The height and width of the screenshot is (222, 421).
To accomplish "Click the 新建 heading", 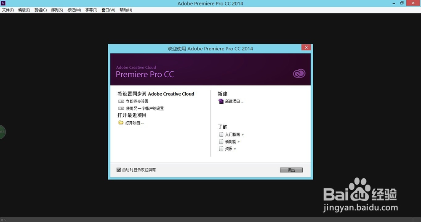I will click(223, 94).
